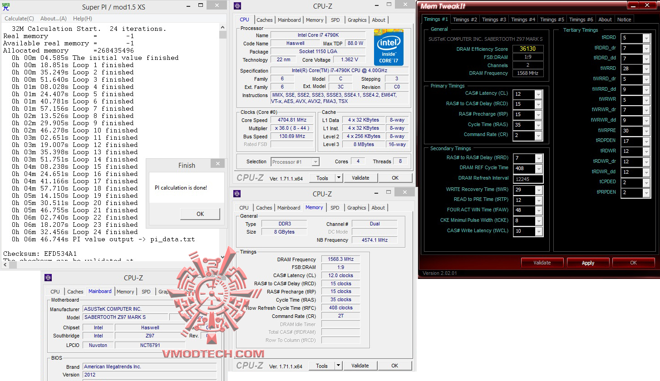Expand the tWRRD dropdown showing value 28
Viewport: 660px width, 381px height.
(646, 69)
